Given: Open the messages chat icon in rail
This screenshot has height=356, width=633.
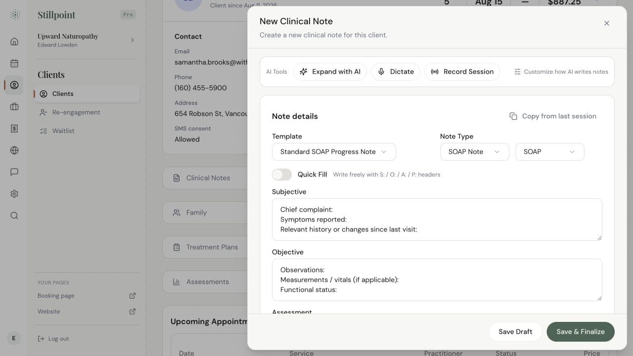Looking at the screenshot, I should (14, 172).
